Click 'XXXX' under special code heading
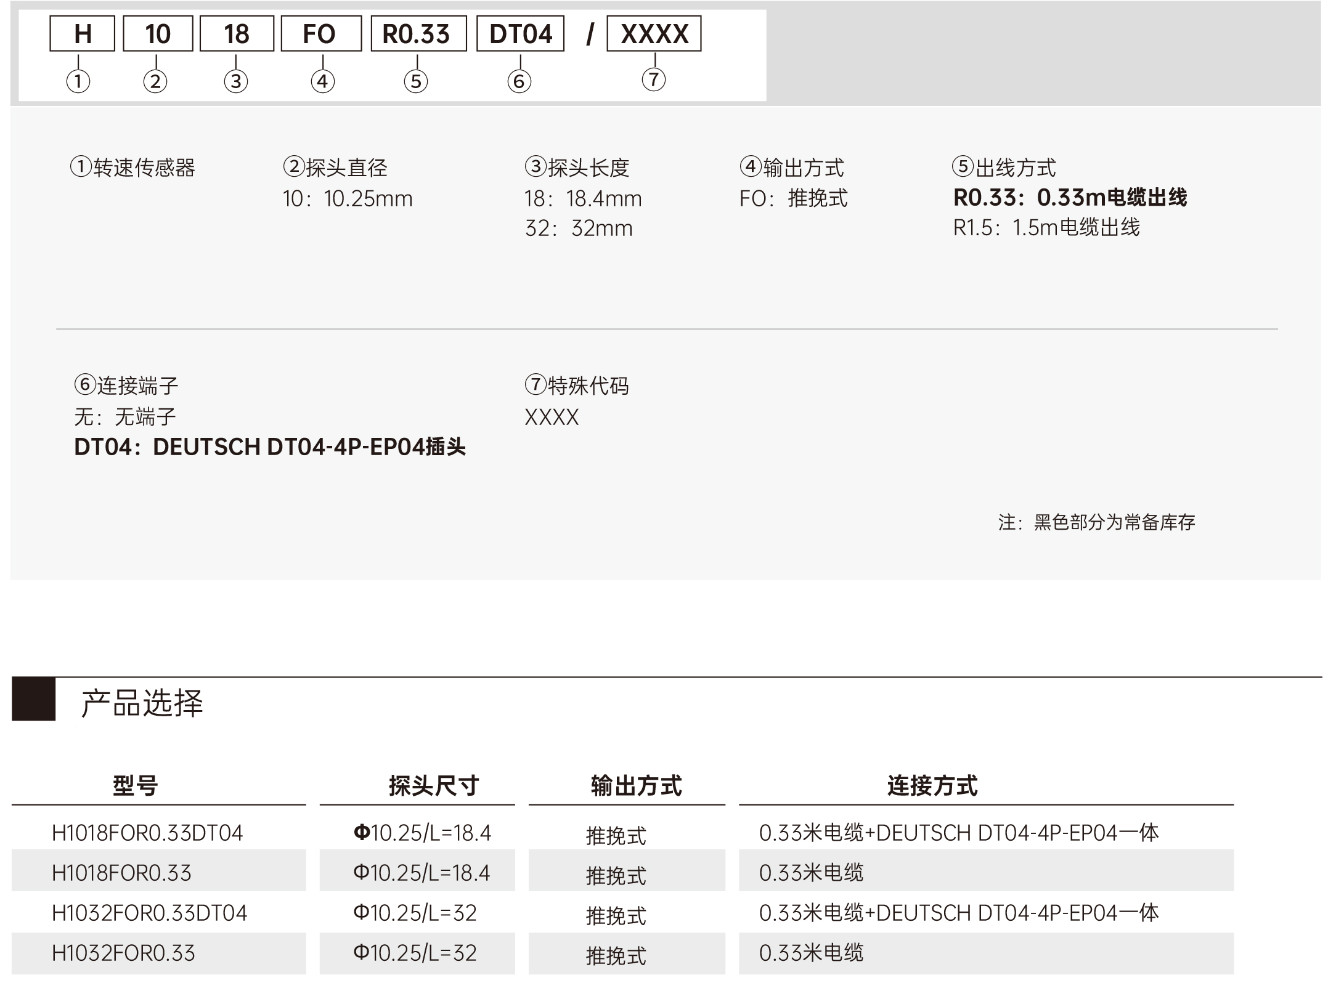Viewport: 1336px width, 999px height. pyautogui.click(x=552, y=418)
